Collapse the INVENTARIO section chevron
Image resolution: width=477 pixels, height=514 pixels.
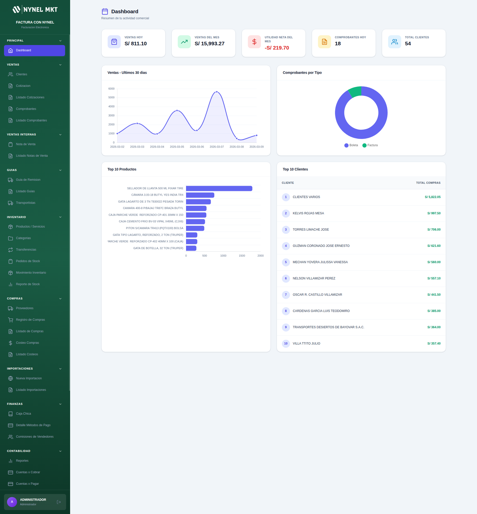(x=61, y=217)
